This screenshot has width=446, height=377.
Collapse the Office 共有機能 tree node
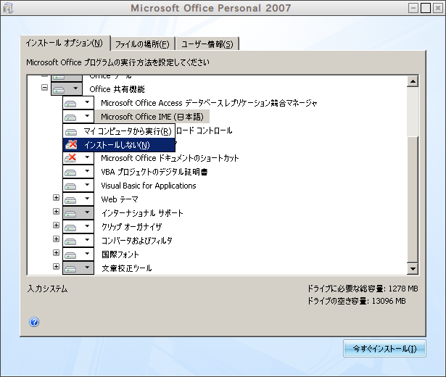coord(45,88)
